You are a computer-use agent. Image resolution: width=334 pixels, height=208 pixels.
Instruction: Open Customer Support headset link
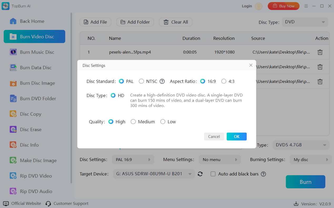(67, 204)
